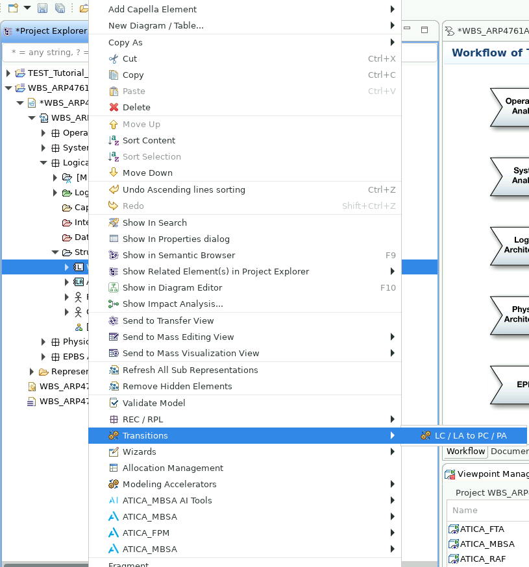The width and height of the screenshot is (529, 567).
Task: Click the Save All toolbar icon
Action: [x=60, y=8]
